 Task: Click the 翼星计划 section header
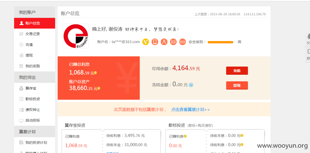tap(35, 132)
